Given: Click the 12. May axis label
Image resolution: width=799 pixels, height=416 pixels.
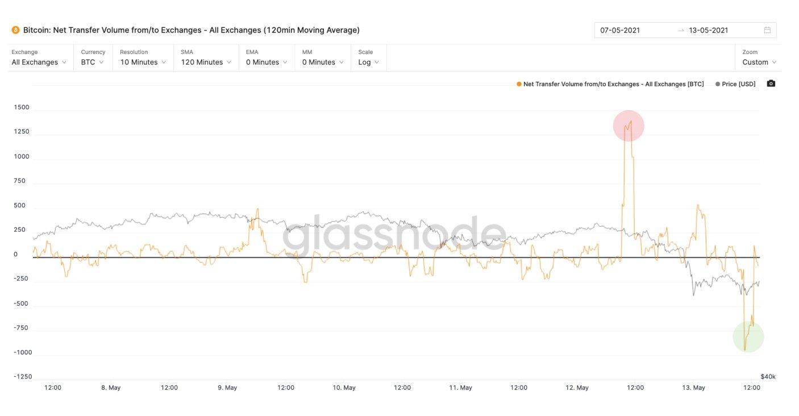Looking at the screenshot, I should click(x=577, y=388).
